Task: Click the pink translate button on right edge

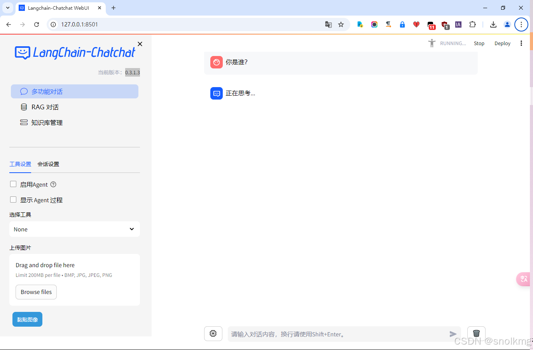Action: [x=523, y=279]
